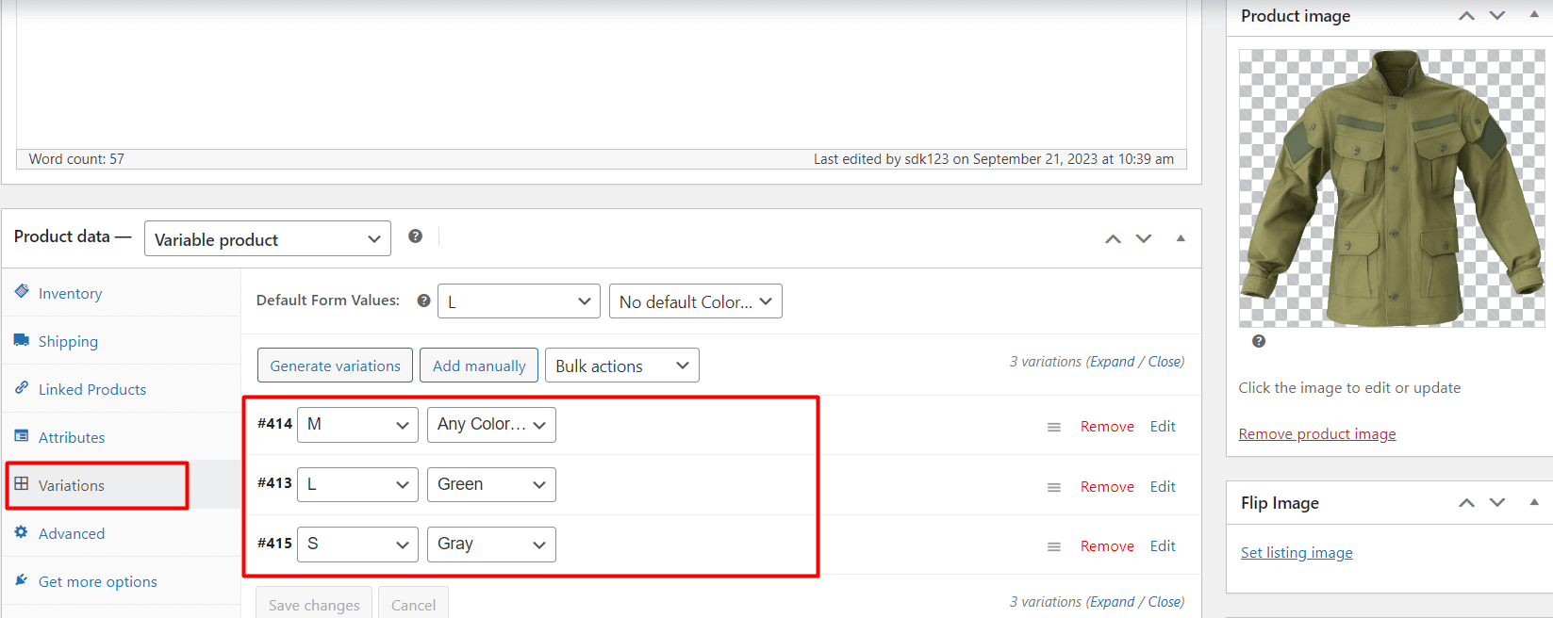Click the Shipping truck icon
Image resolution: width=1553 pixels, height=618 pixels.
tap(22, 340)
